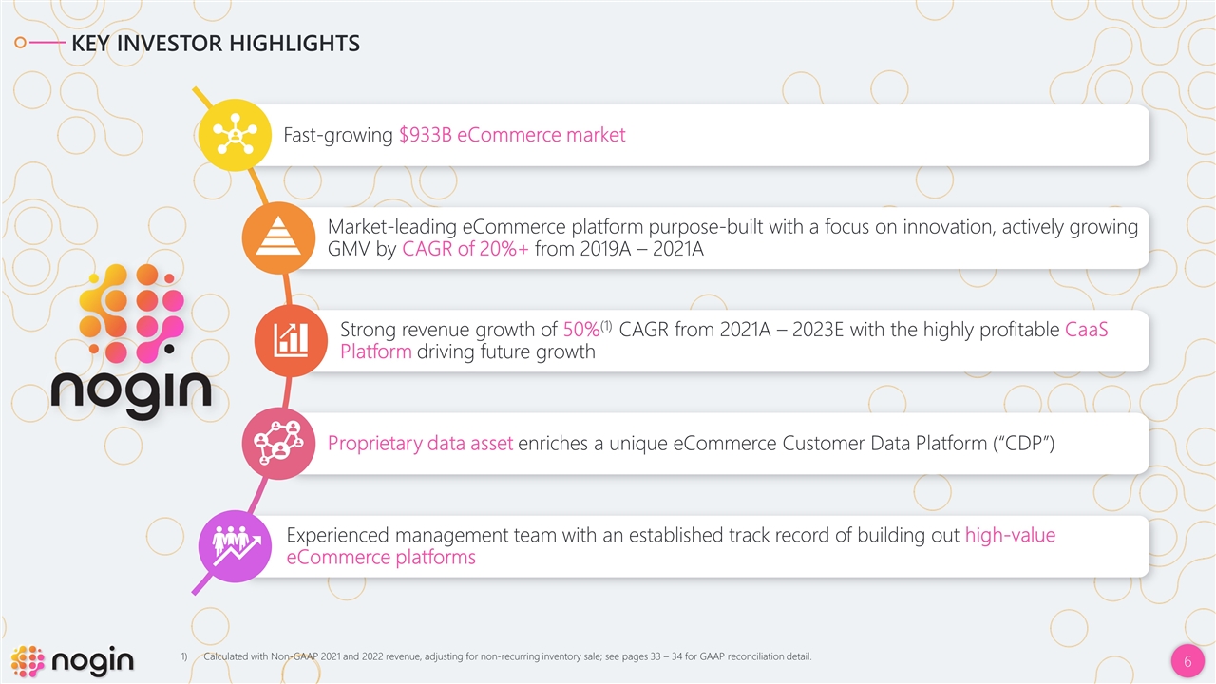Click the purple team growth arrow icon
Viewport: 1216px width, 684px height.
tap(232, 546)
